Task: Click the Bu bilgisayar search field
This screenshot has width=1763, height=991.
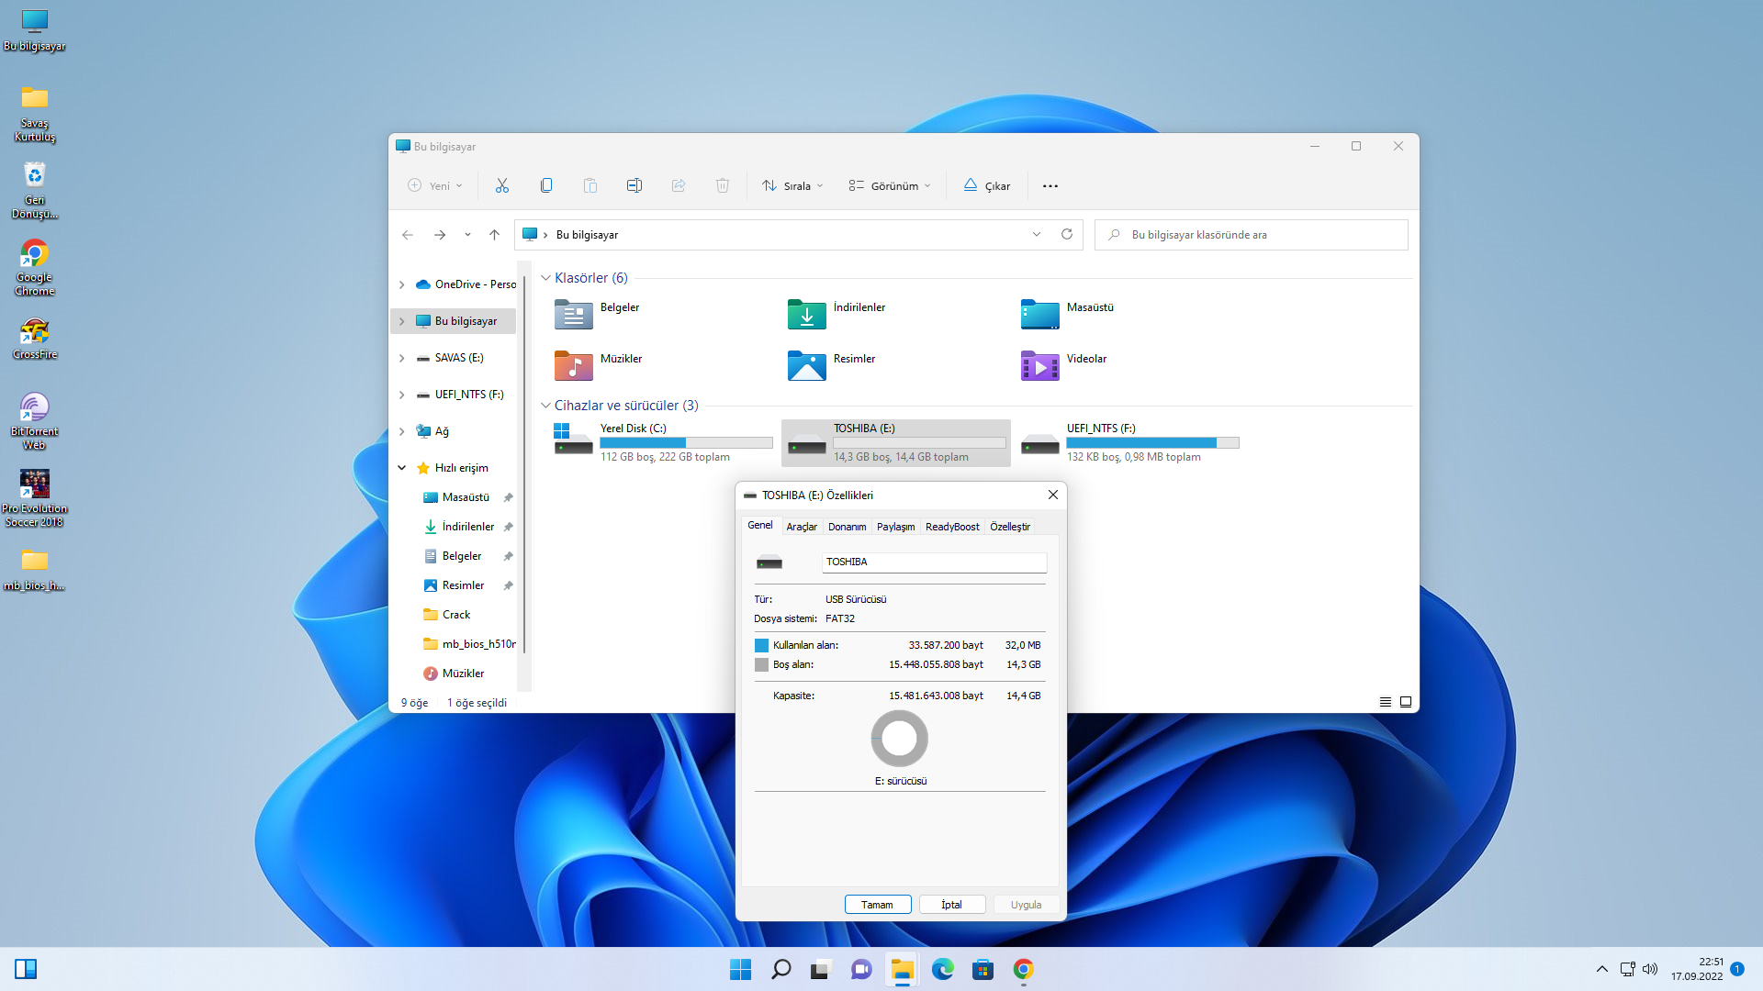Action: click(1252, 235)
